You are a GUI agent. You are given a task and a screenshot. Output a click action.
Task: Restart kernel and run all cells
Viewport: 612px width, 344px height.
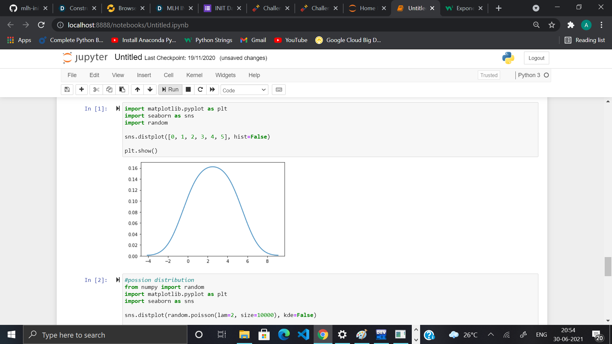212,90
